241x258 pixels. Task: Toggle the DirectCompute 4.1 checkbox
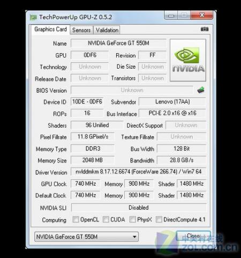pyautogui.click(x=159, y=219)
